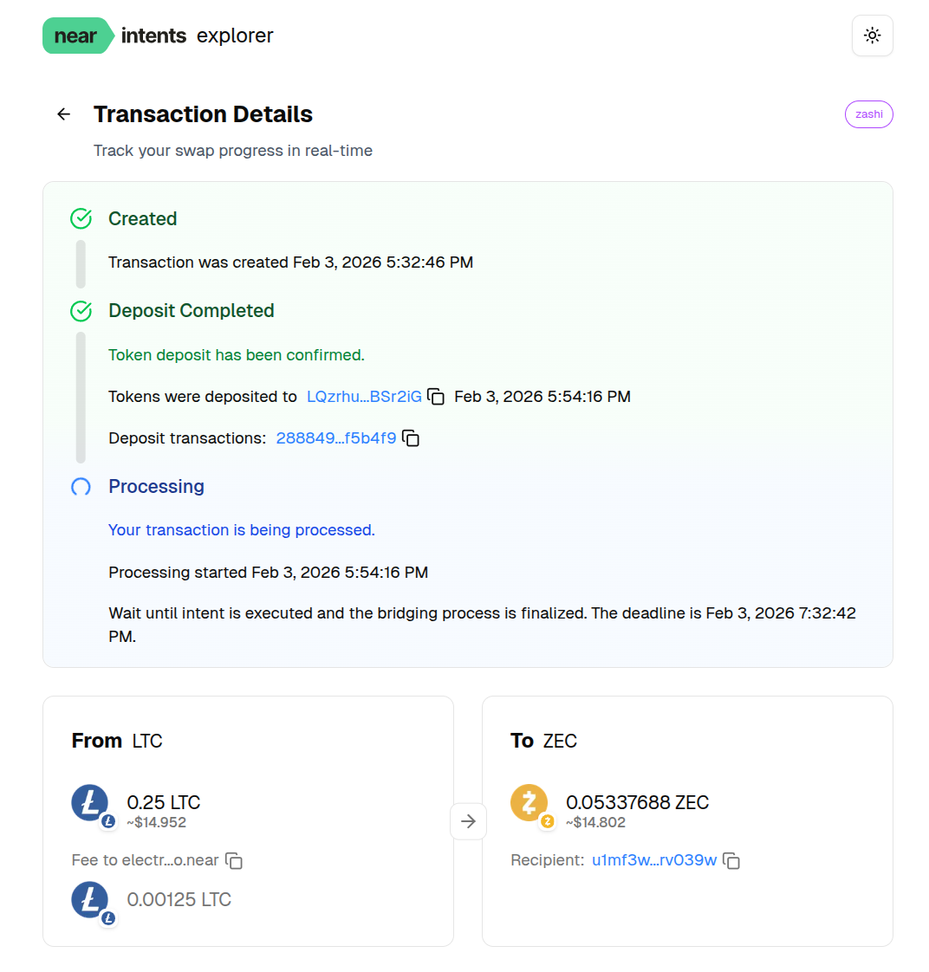Click the Litecoin icon beside the 0.00125 LTC fee
The width and height of the screenshot is (929, 972).
tap(90, 901)
